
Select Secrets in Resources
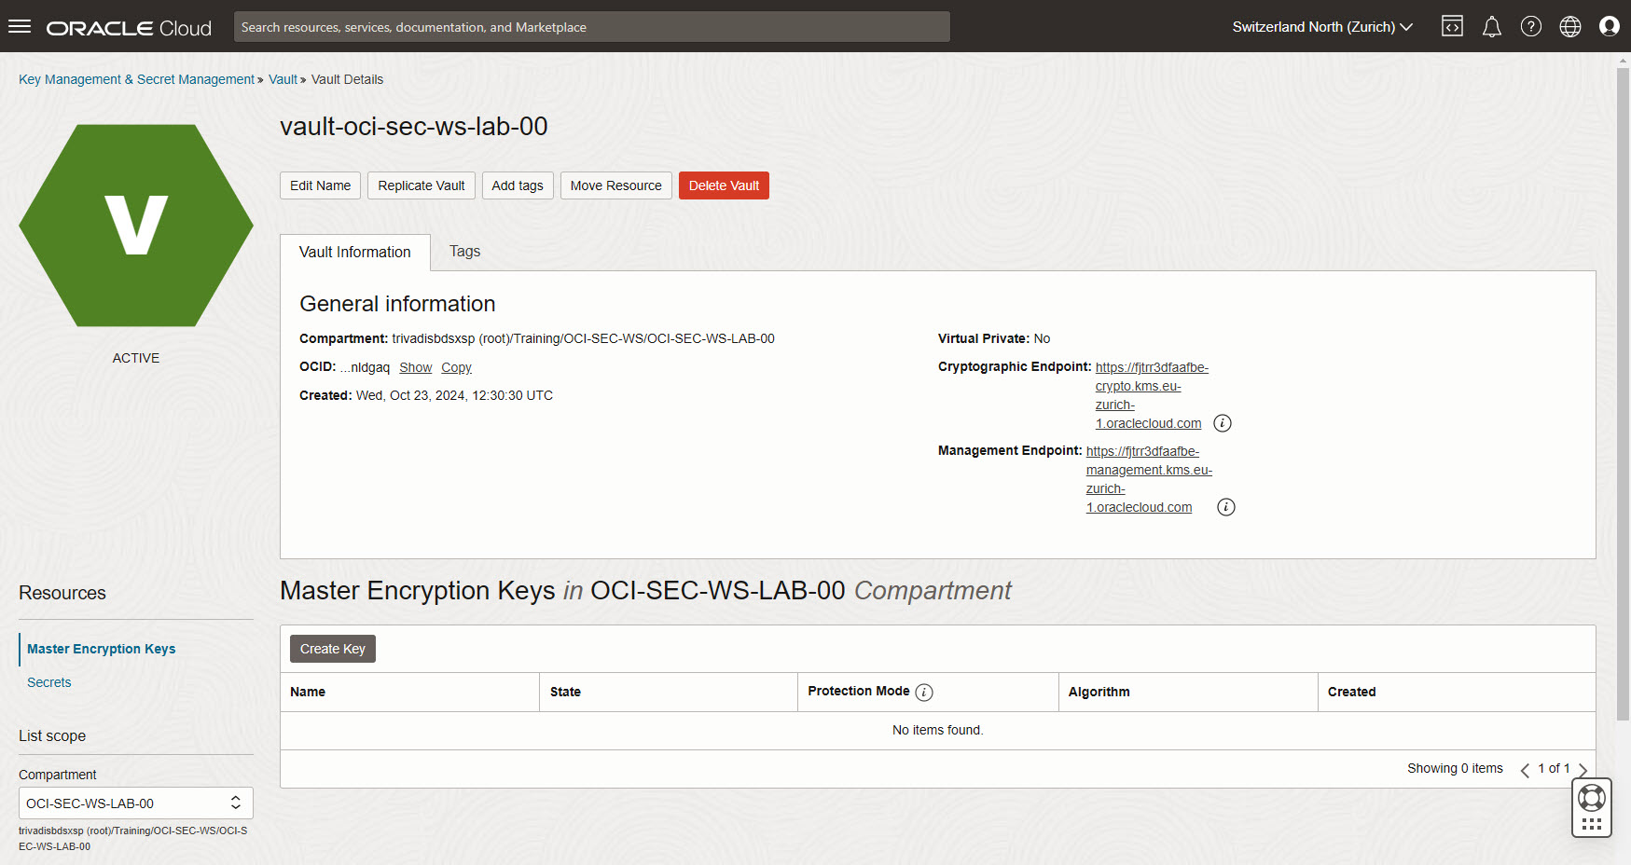click(49, 682)
